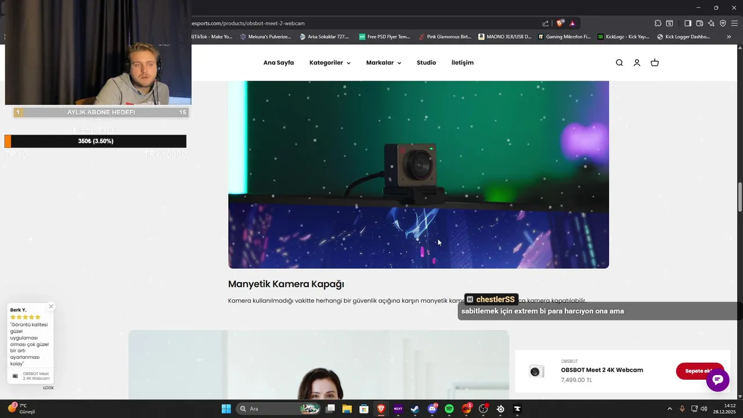This screenshot has width=743, height=418.
Task: Open the Arka Sokaklar bookmark
Action: point(324,37)
